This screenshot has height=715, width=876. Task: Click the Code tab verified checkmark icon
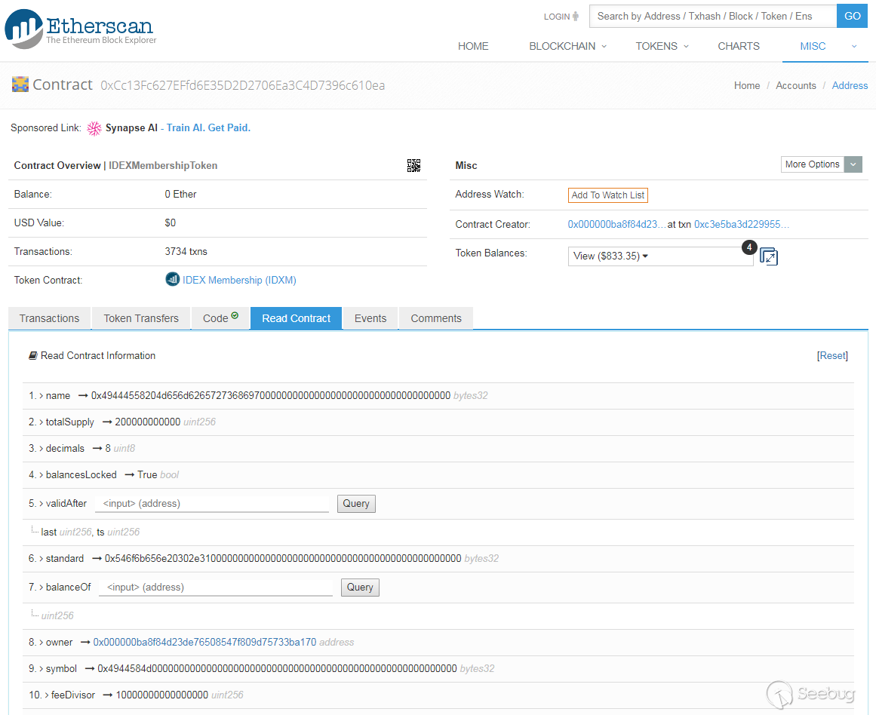(235, 315)
